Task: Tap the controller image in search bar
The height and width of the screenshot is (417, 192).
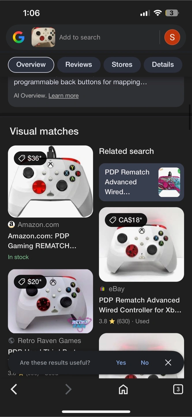Action: (43, 37)
